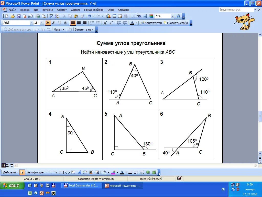
Task: Choose line style thickness icon
Action: coord(130,172)
